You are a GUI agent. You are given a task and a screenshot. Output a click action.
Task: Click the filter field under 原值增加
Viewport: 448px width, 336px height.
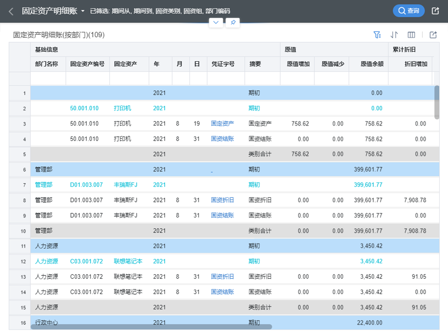[297, 78]
